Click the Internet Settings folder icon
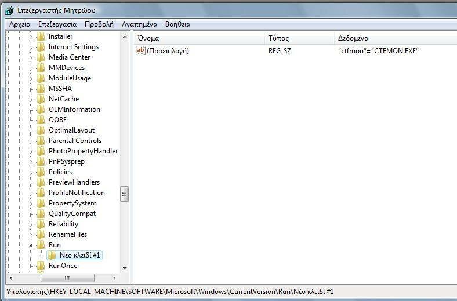The height and width of the screenshot is (301, 457). click(41, 47)
